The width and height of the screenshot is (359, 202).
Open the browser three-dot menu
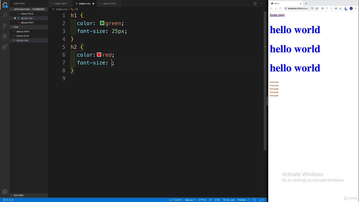356,8
